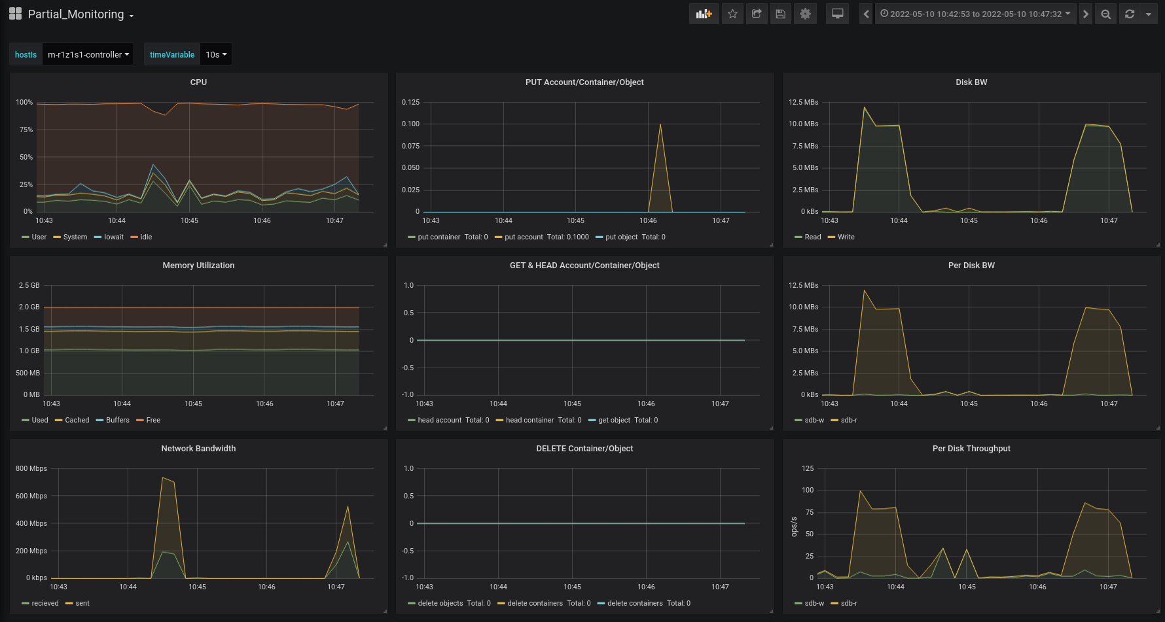Open the Share dashboard icon
The height and width of the screenshot is (622, 1165).
pos(757,14)
